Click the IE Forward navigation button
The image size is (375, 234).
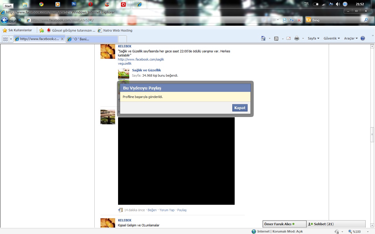click(x=13, y=20)
